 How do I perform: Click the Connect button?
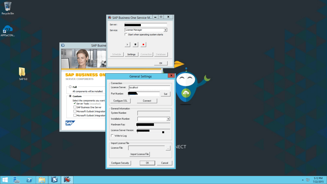pos(147,101)
